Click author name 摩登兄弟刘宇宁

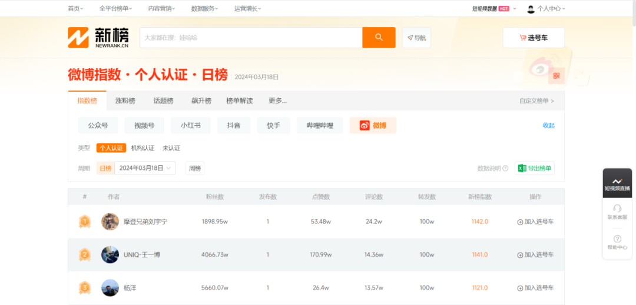click(145, 222)
